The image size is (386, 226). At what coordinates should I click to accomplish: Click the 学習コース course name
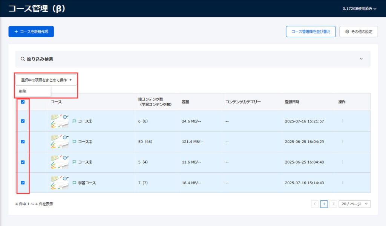point(87,183)
